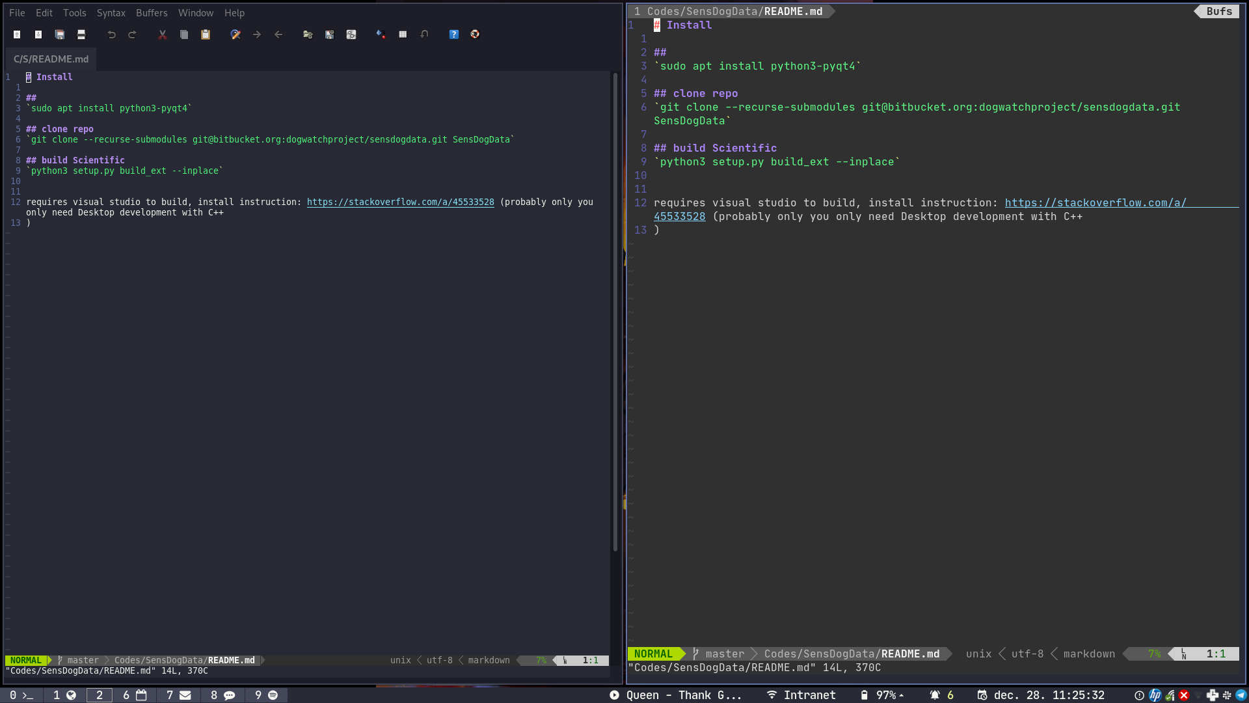Image resolution: width=1249 pixels, height=703 pixels.
Task: Click the Slack tray icon
Action: tap(1227, 695)
